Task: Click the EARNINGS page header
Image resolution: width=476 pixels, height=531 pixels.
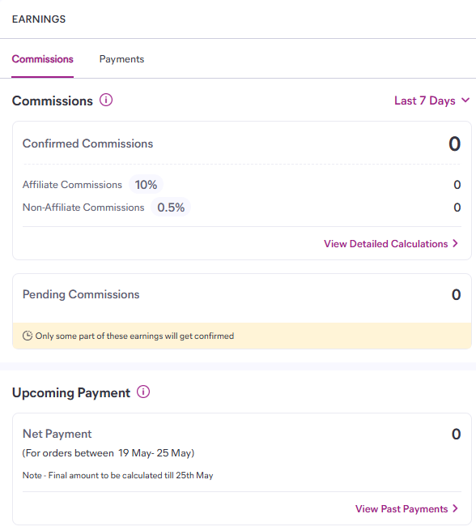Action: [39, 19]
